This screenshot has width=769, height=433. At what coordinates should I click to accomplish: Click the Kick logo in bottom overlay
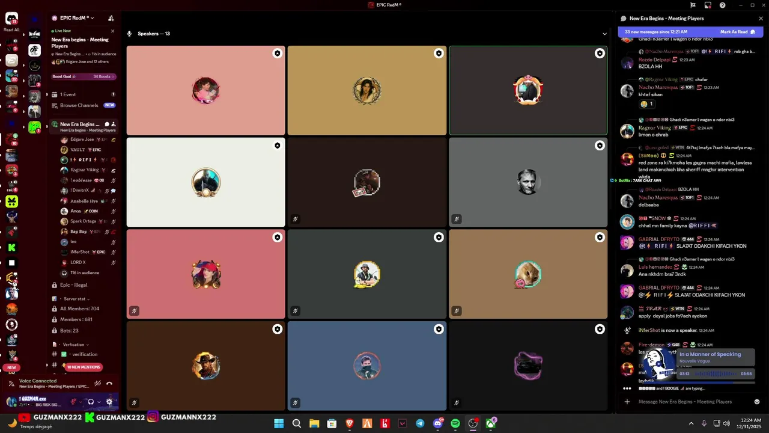(x=90, y=417)
